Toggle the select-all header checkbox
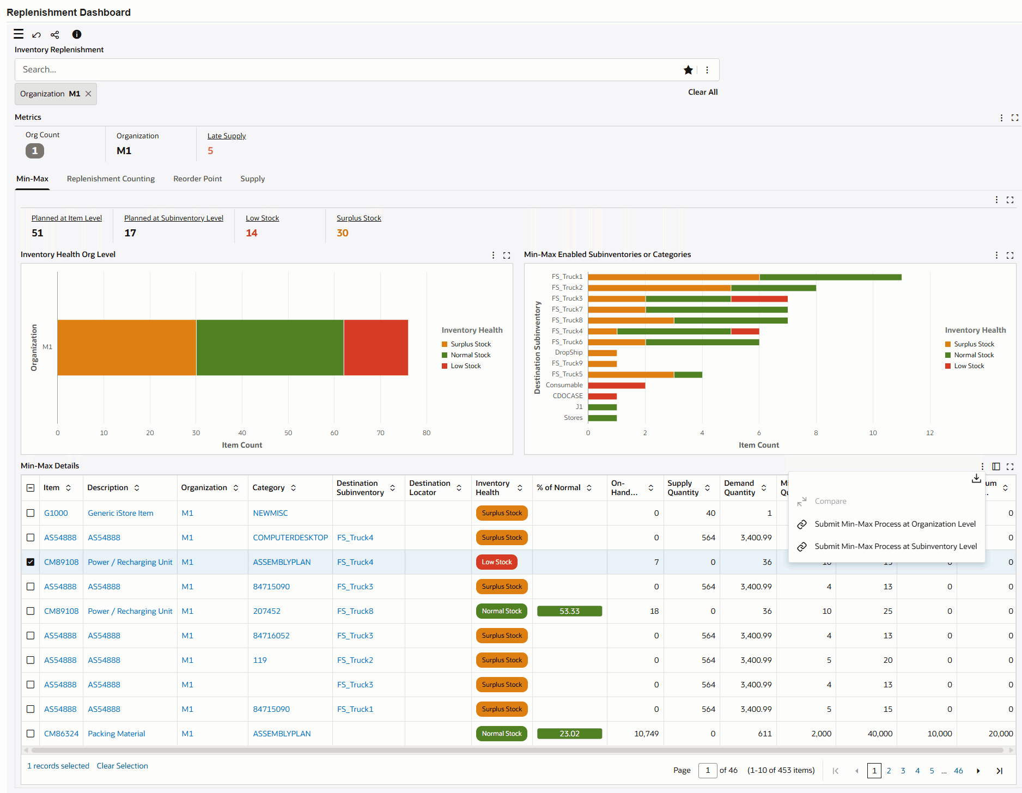 [x=31, y=488]
